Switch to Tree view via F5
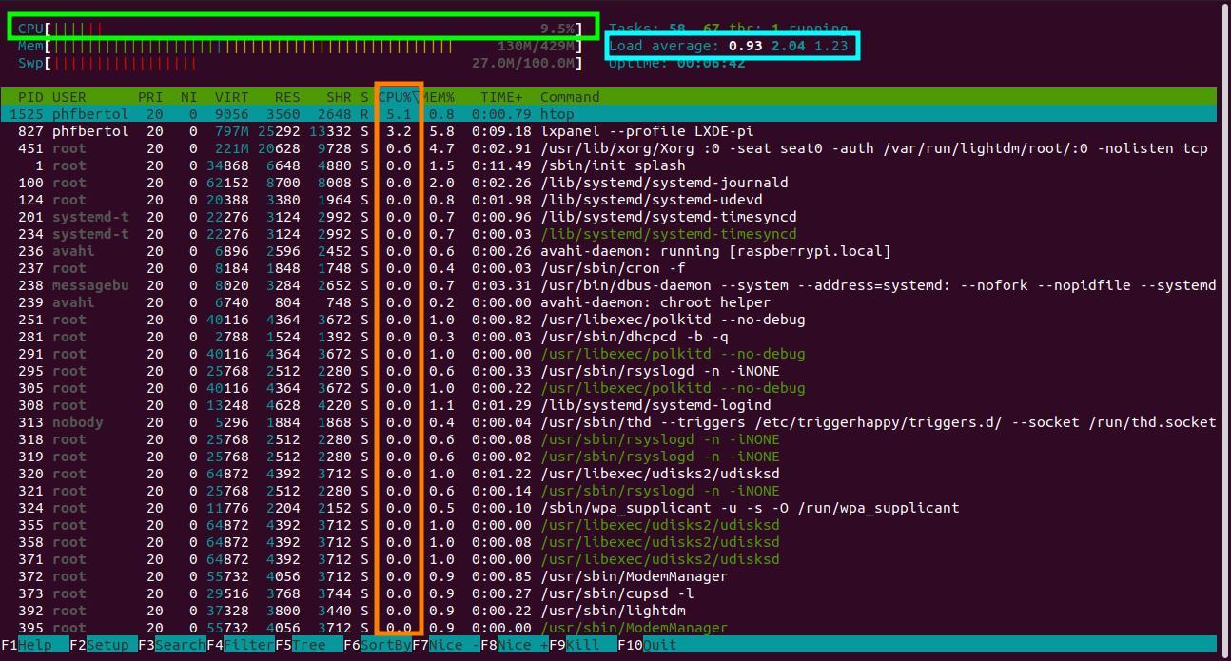1231x661 pixels. [x=304, y=645]
